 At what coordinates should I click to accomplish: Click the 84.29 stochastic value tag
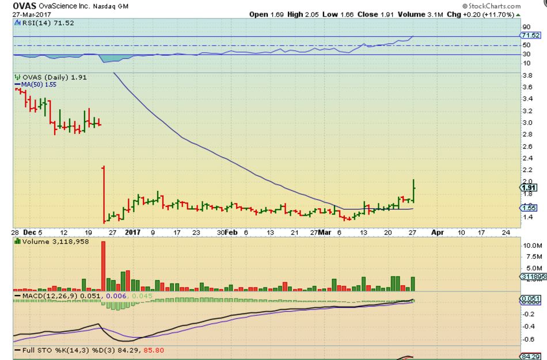(530, 357)
